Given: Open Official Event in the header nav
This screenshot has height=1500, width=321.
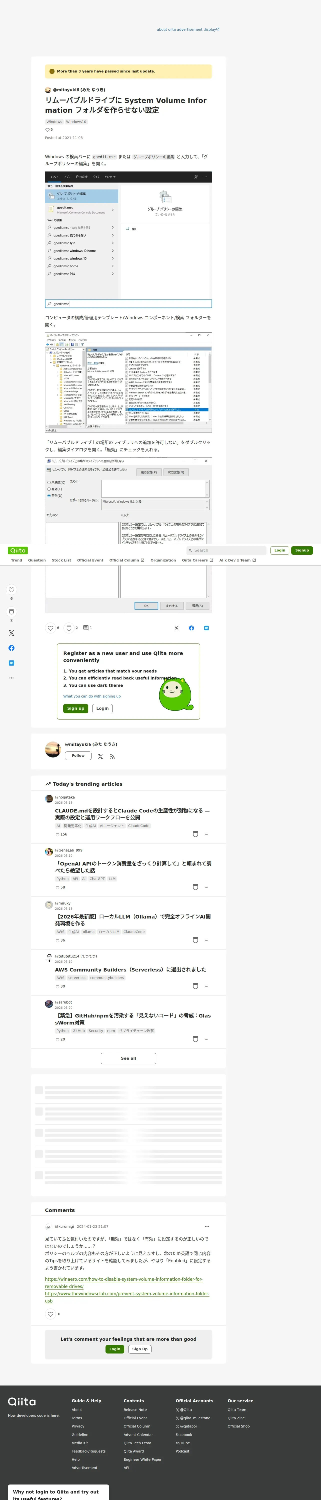Looking at the screenshot, I should [90, 560].
